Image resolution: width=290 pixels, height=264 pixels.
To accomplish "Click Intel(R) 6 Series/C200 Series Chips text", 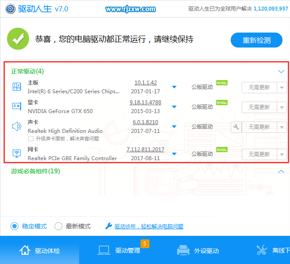I will coord(73,92).
